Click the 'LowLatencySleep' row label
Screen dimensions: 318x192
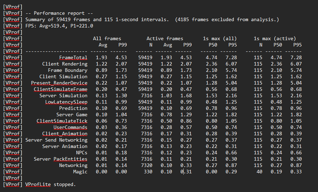pyautogui.click(x=66, y=102)
